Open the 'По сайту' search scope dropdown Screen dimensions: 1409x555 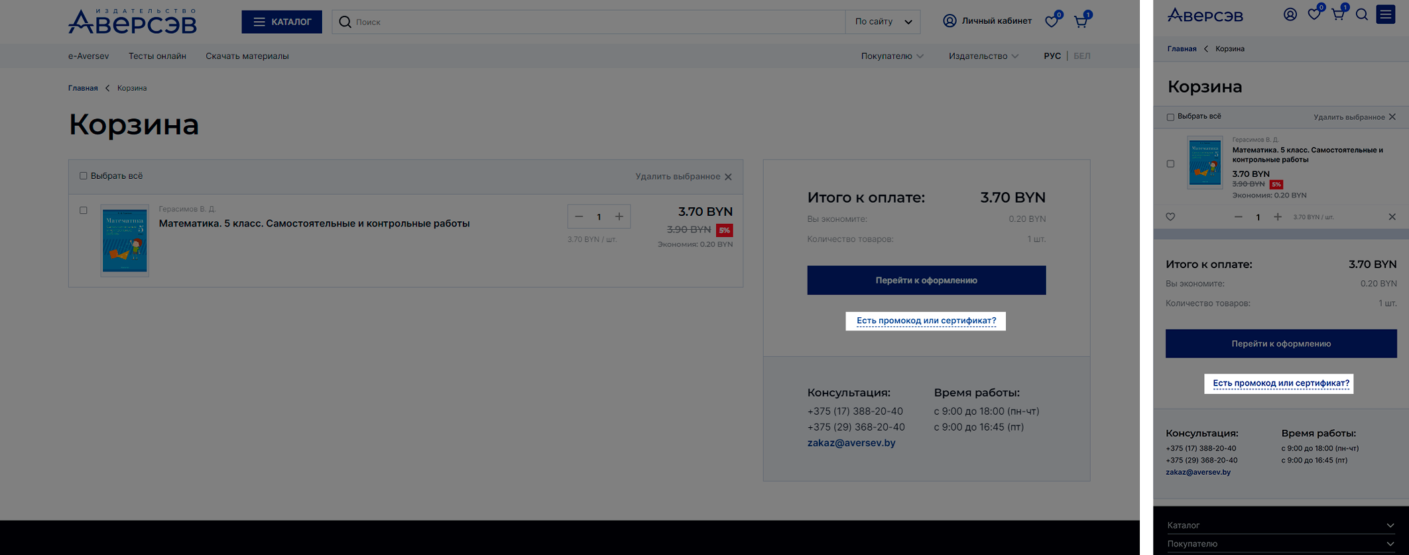tap(883, 22)
